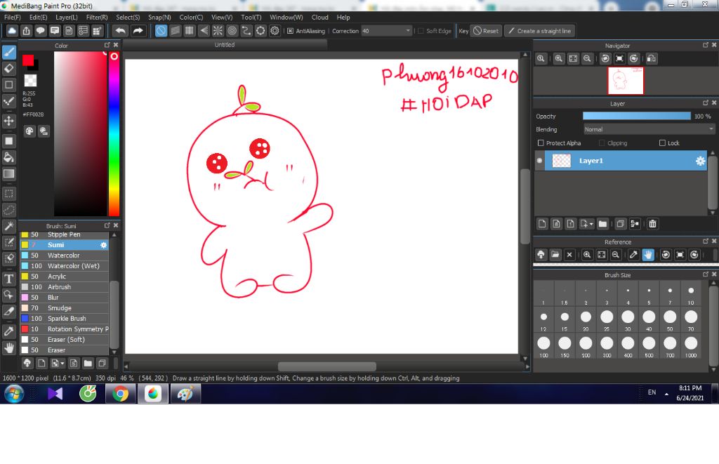Click the Reset snap button
719x464 pixels.
(x=486, y=31)
